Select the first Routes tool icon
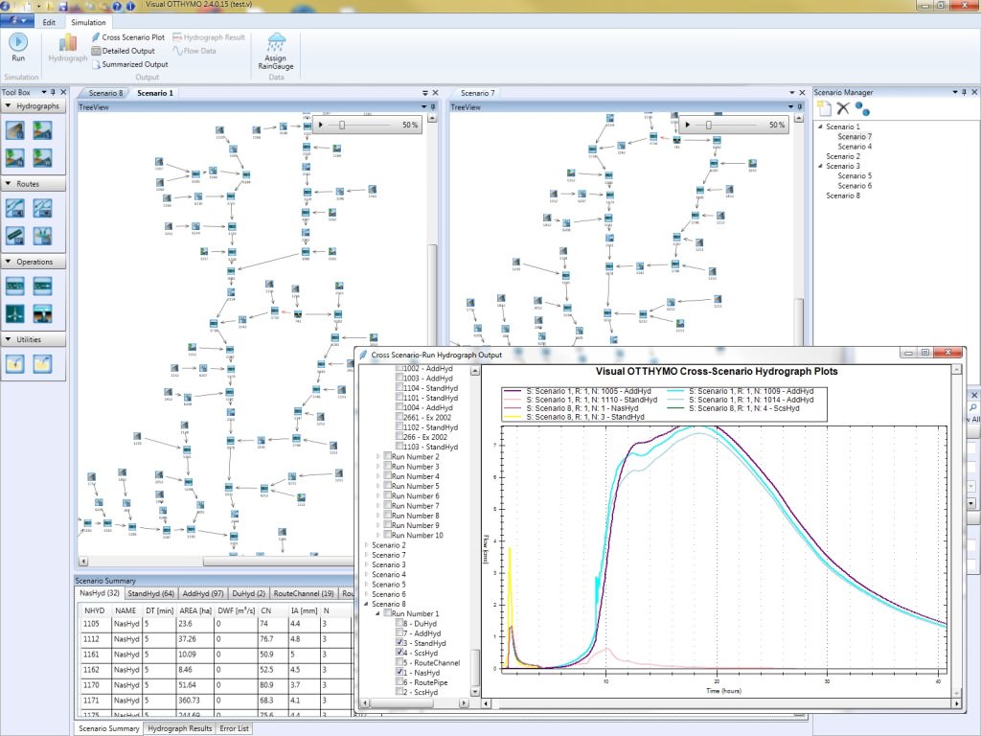 (15, 208)
